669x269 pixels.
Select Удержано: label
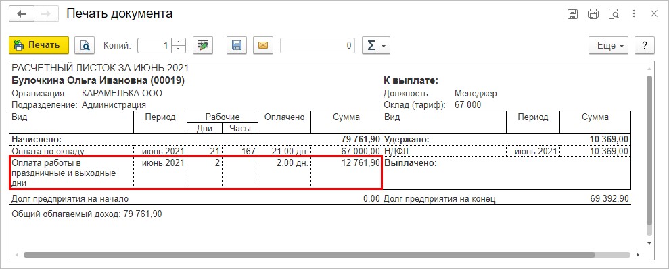[407, 140]
